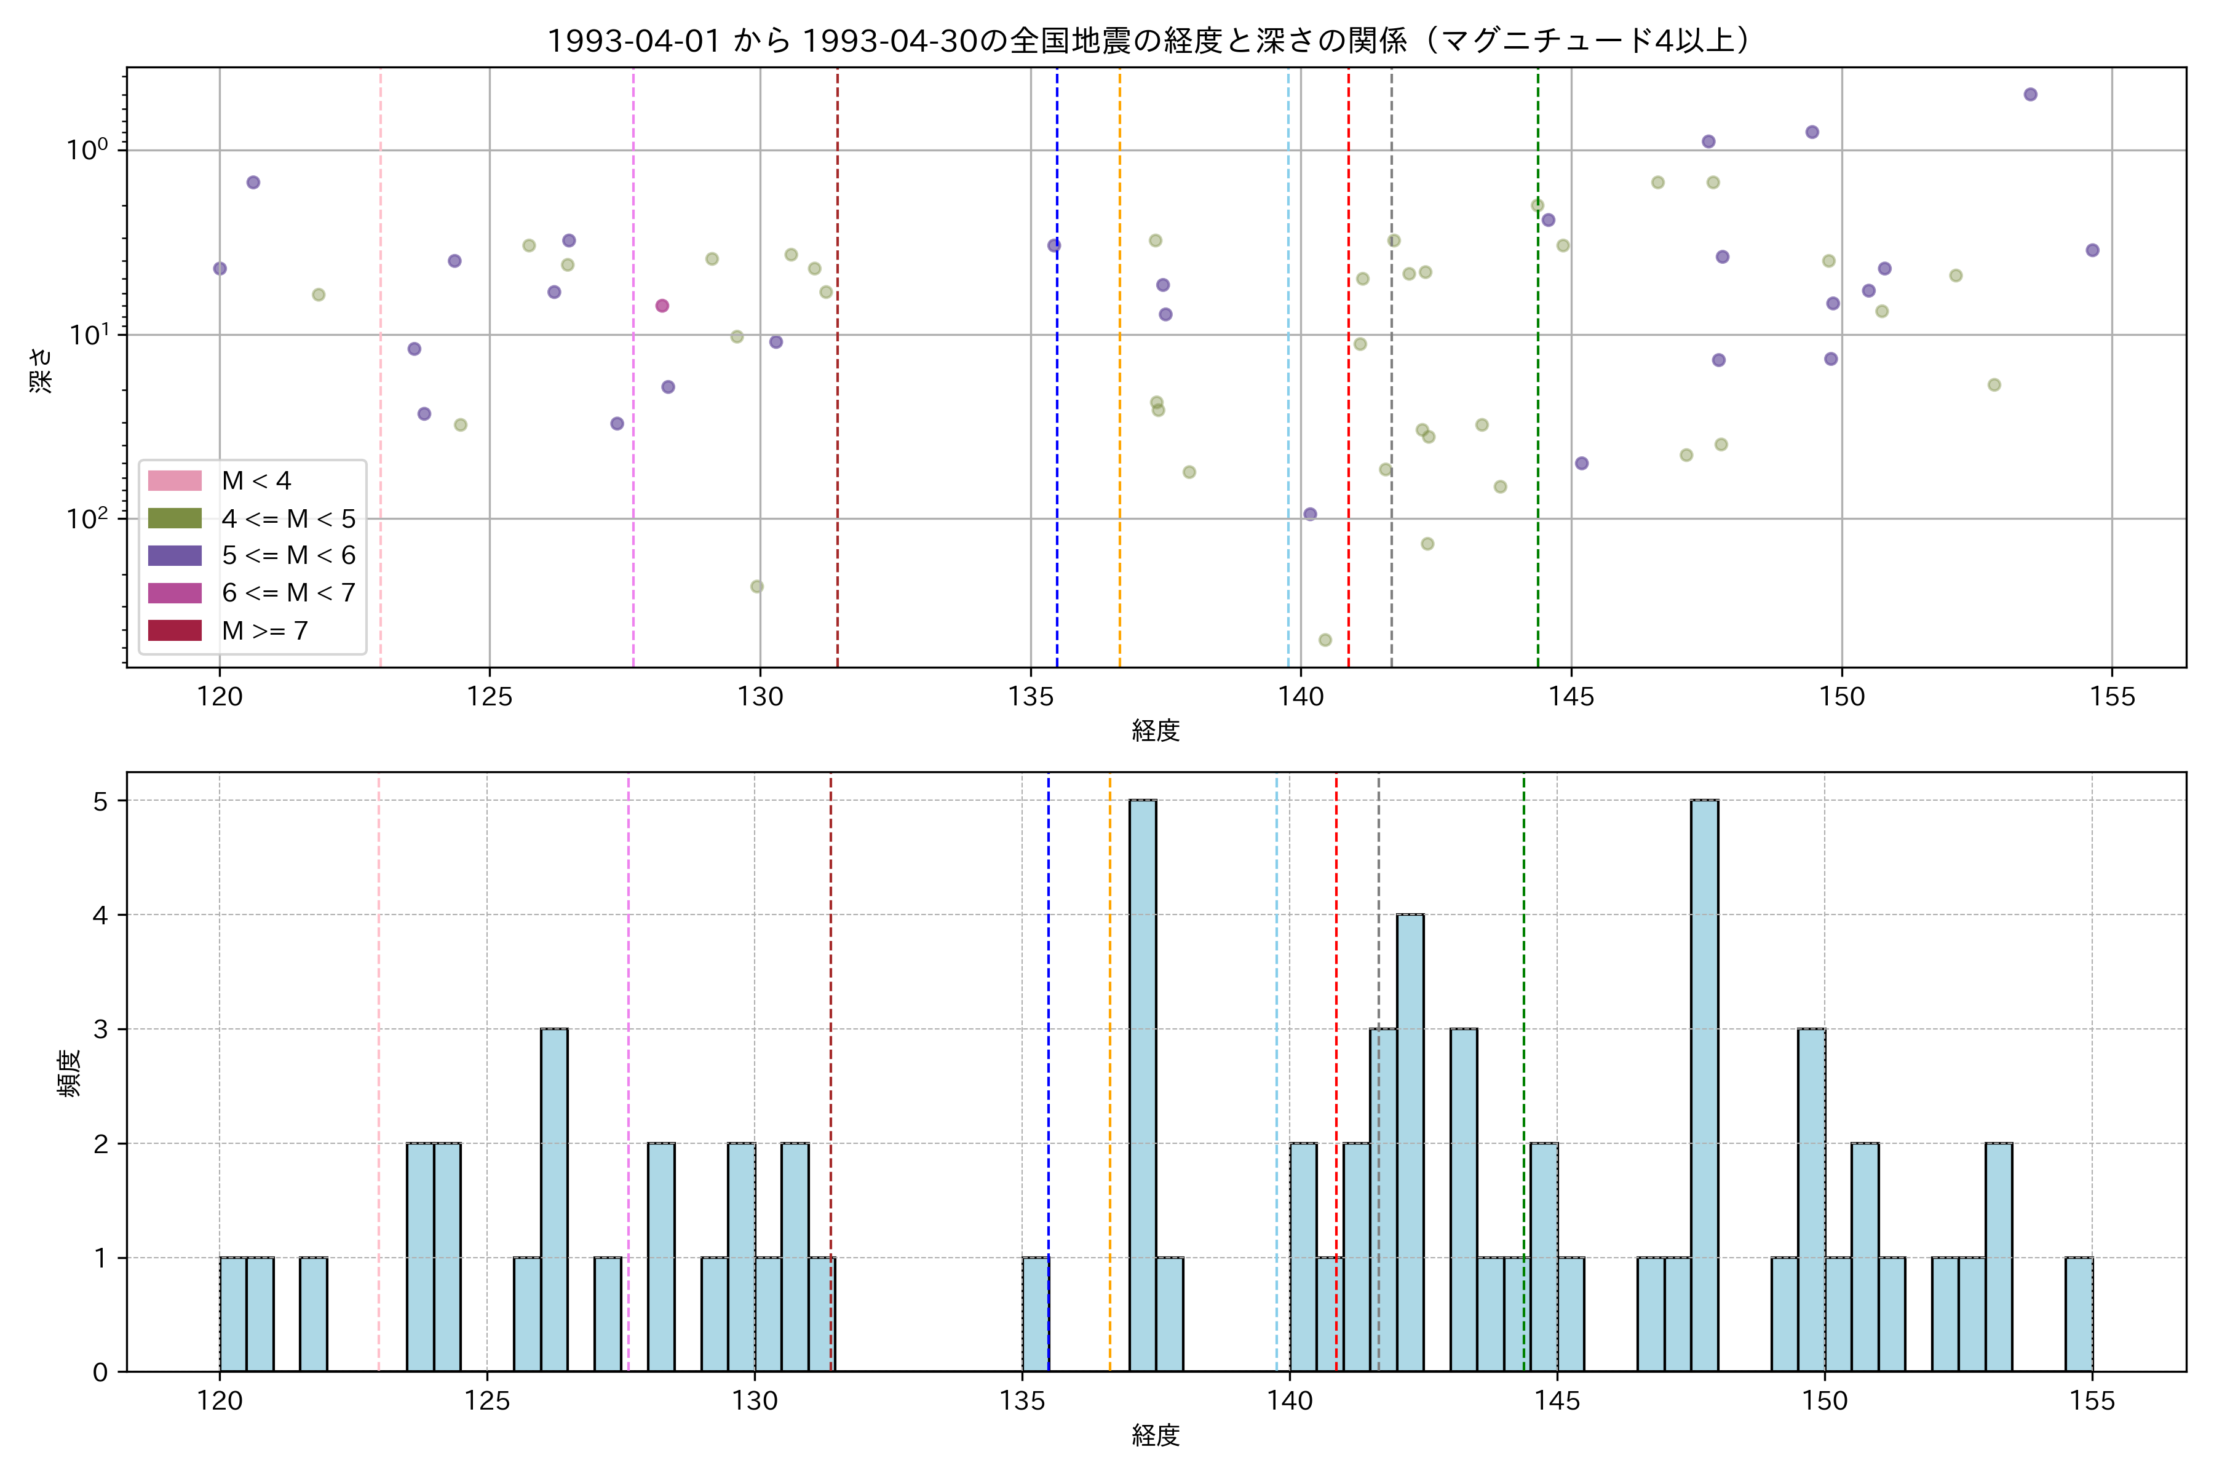Click the 頻度 y-axis label of histogram
The image size is (2214, 1476).
(69, 1073)
